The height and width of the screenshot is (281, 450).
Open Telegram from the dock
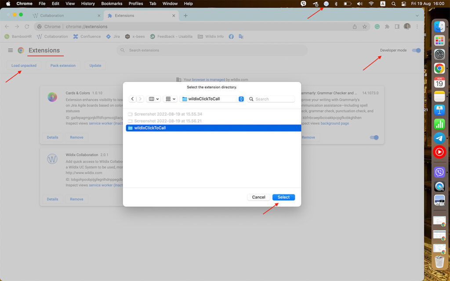point(439,138)
